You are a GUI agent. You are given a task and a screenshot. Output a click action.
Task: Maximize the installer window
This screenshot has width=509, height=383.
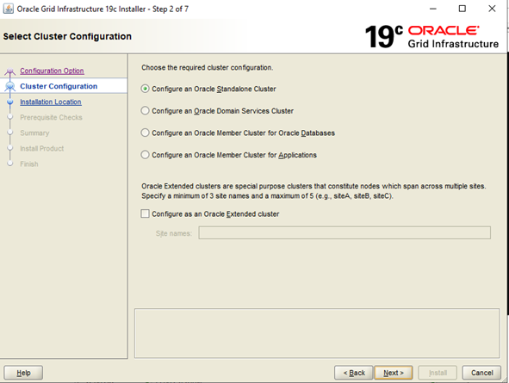(462, 9)
